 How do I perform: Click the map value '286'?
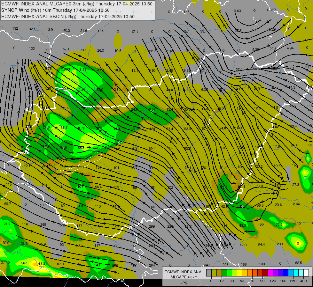pyautogui.click(x=115, y=265)
